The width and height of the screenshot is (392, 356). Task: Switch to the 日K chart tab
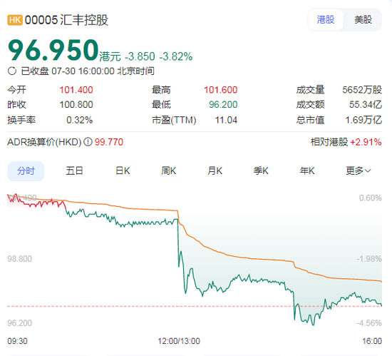click(123, 171)
